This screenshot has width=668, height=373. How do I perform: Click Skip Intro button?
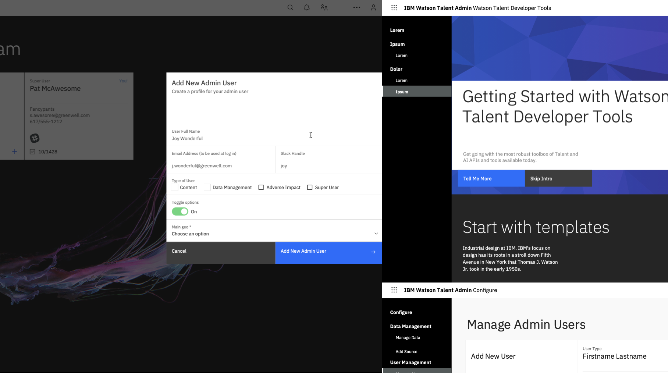point(558,178)
